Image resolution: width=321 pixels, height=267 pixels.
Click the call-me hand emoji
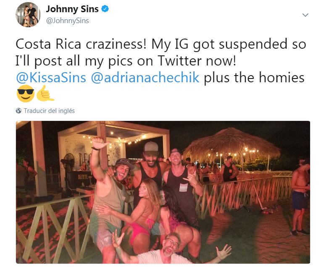click(x=45, y=94)
